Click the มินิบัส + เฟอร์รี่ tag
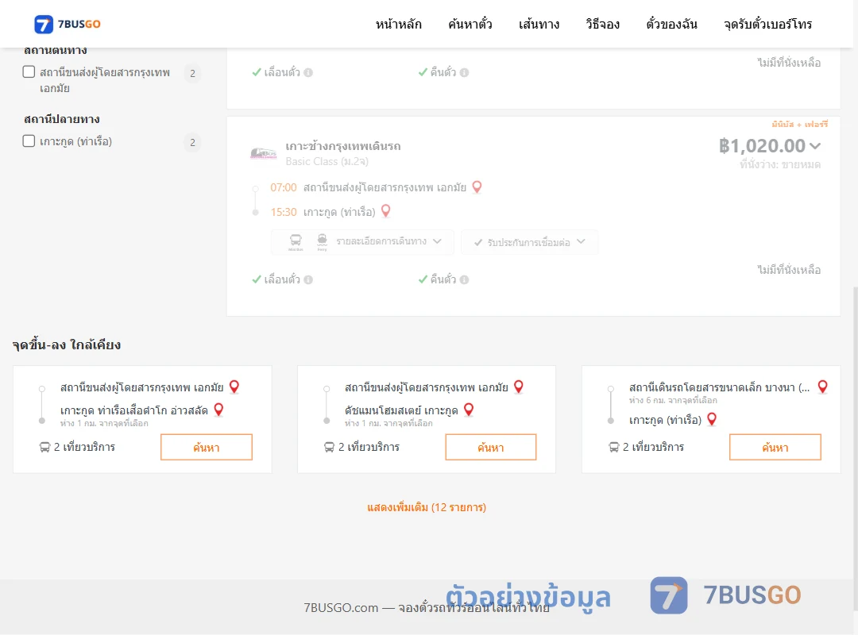 [x=799, y=125]
